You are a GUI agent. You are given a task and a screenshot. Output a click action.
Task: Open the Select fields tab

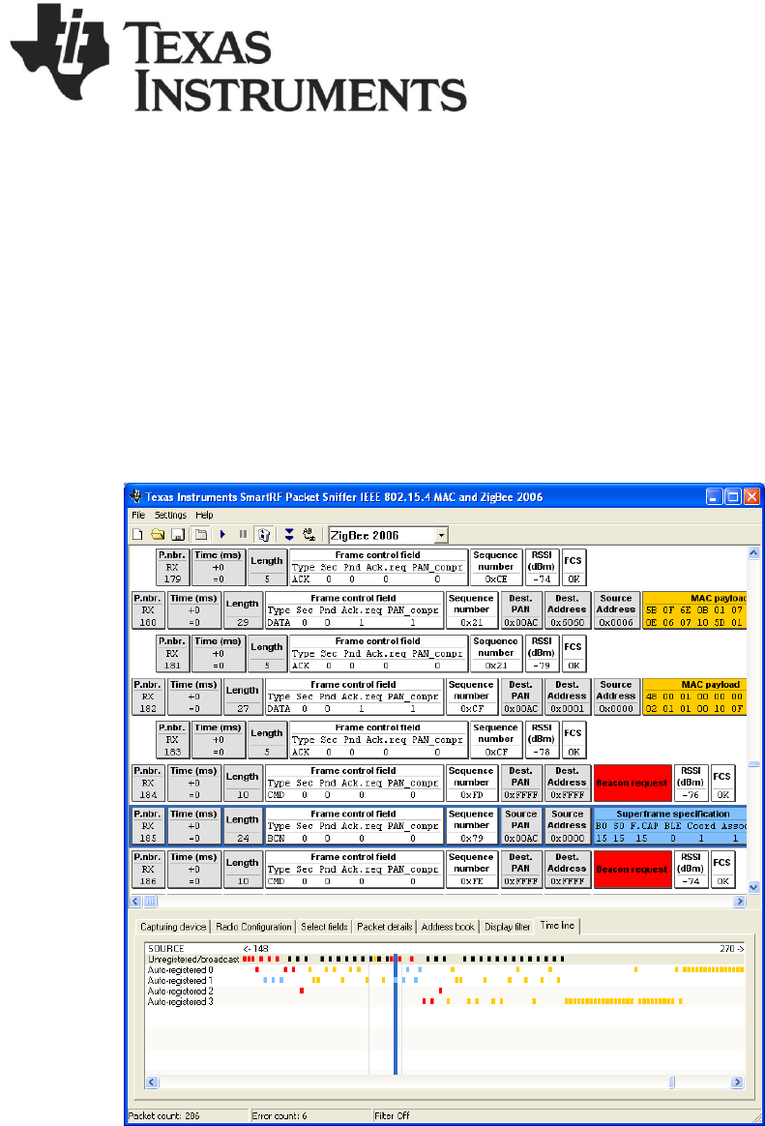[x=324, y=927]
